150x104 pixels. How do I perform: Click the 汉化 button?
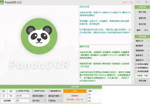click(146, 30)
